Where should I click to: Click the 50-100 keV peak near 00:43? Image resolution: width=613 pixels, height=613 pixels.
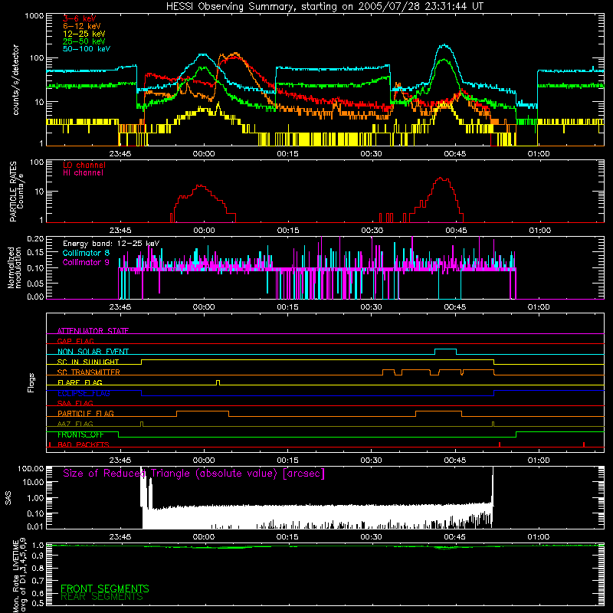444,46
